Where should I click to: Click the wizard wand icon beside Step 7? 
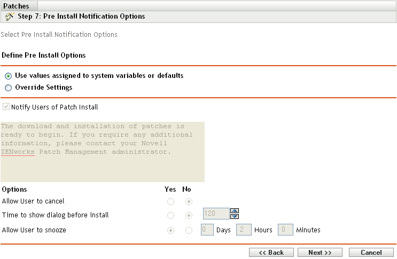point(10,17)
